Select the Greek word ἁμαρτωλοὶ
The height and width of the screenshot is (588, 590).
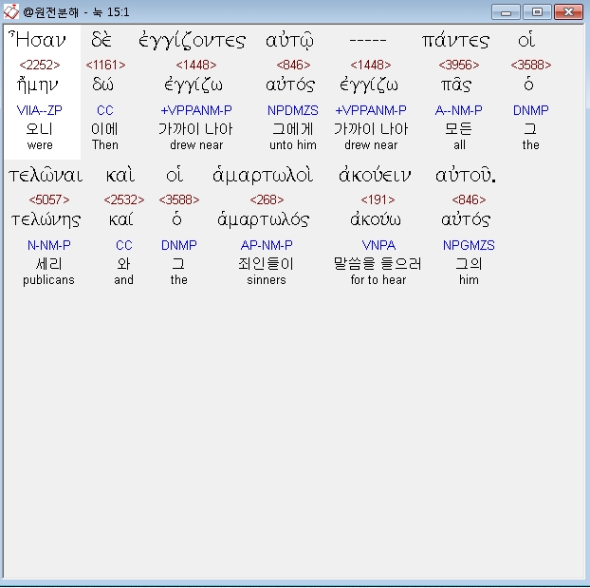tap(263, 176)
